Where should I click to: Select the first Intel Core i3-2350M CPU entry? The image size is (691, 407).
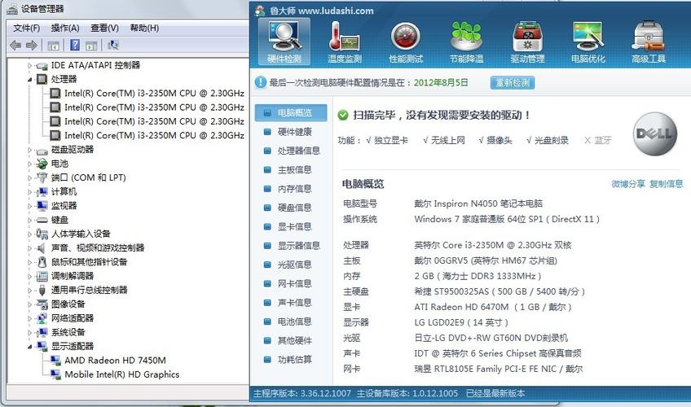click(154, 94)
